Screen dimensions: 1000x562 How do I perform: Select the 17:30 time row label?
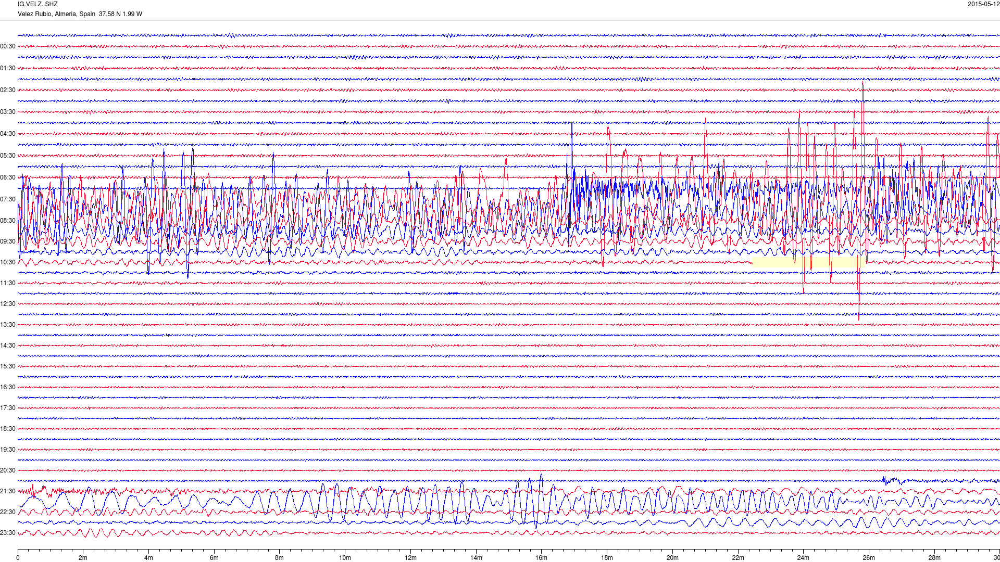click(x=8, y=408)
